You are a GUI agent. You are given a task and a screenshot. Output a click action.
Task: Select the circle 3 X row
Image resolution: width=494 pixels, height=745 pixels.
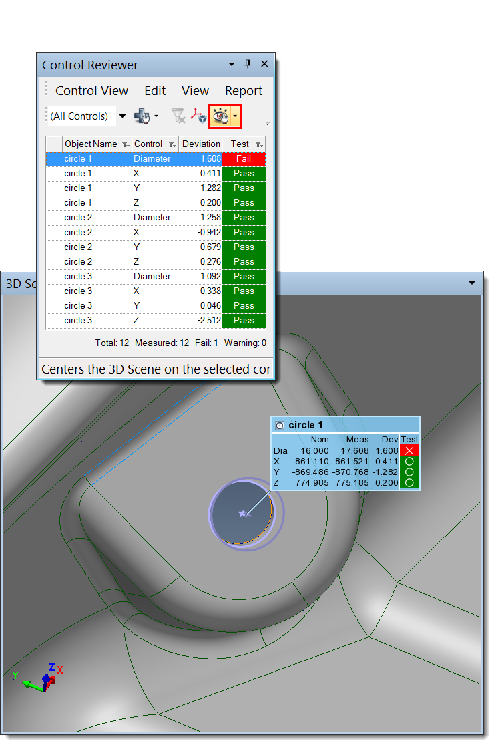coord(156,291)
